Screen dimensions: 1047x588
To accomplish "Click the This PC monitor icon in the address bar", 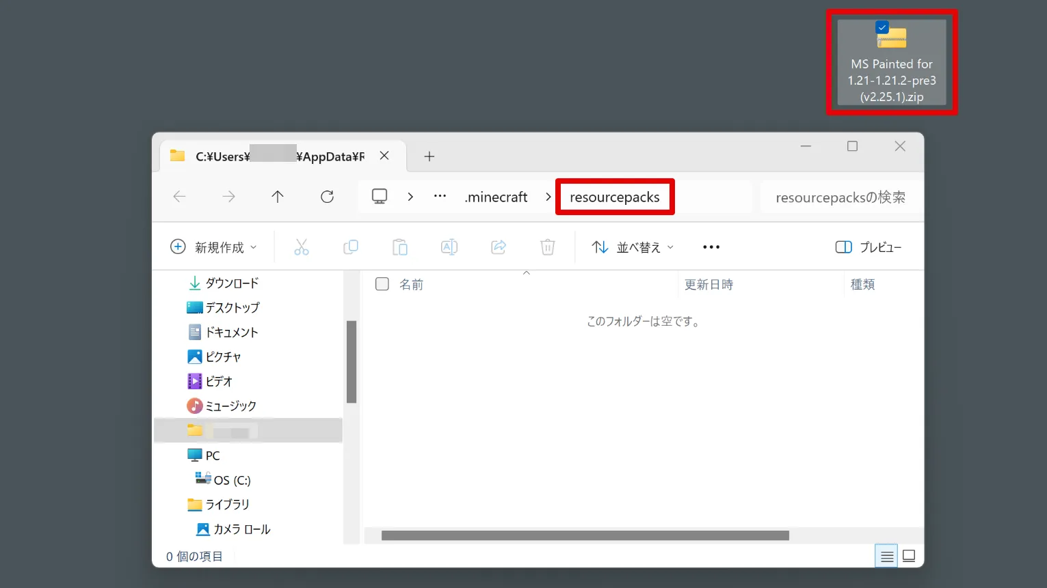I will (x=380, y=197).
